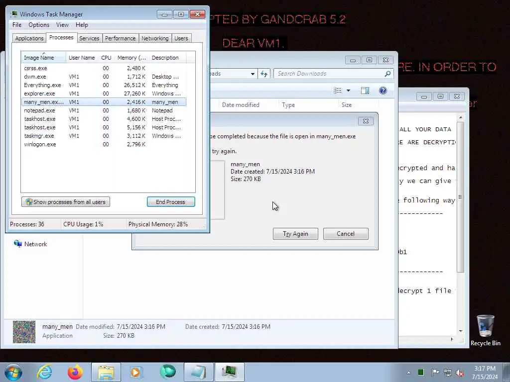
Task: Click the Search Downloads field
Action: (x=334, y=74)
